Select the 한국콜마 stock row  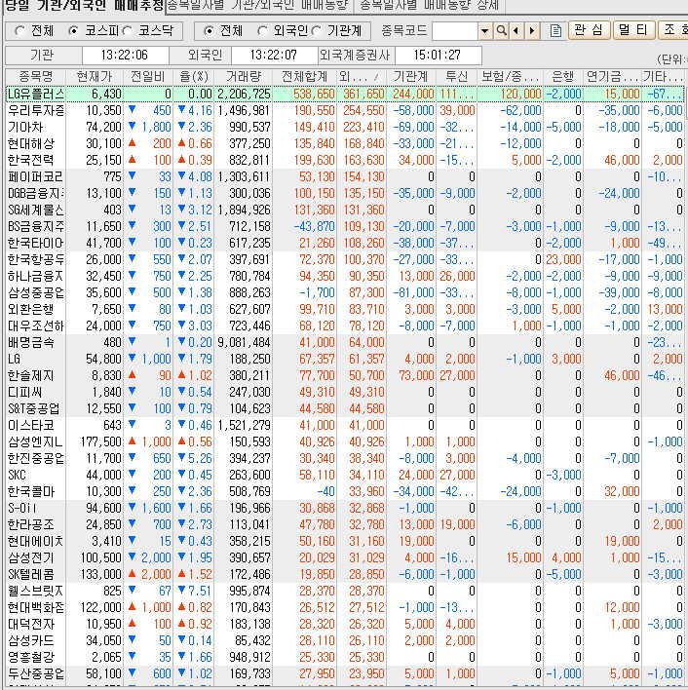tap(345, 491)
